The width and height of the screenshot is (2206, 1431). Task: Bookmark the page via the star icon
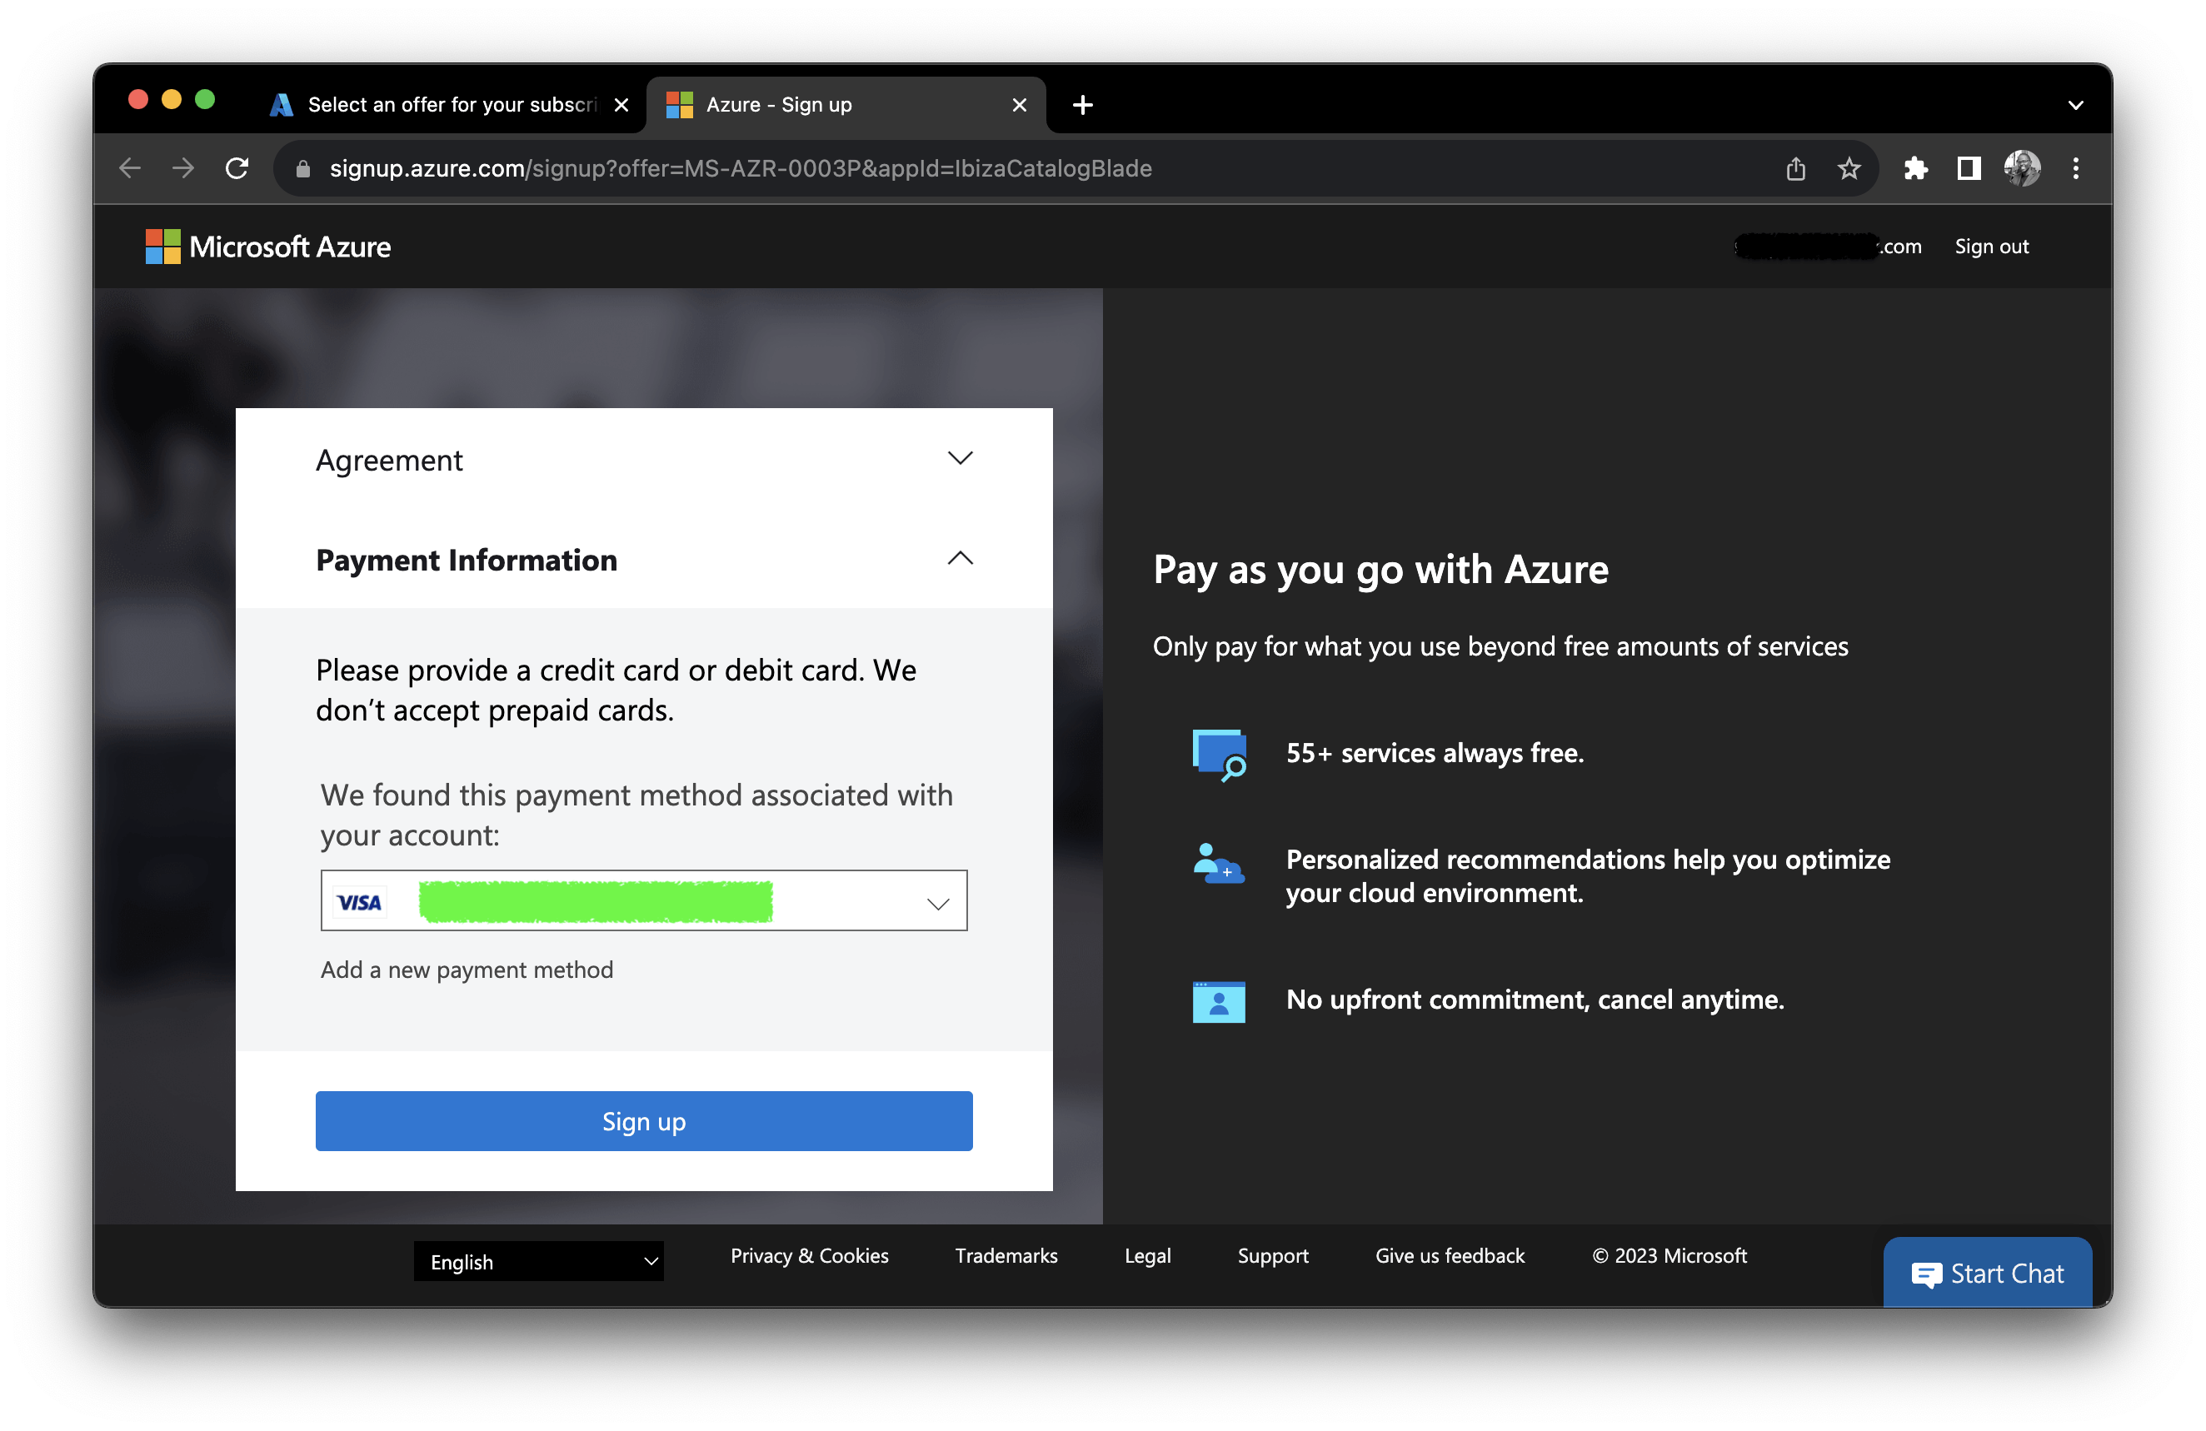click(1849, 169)
